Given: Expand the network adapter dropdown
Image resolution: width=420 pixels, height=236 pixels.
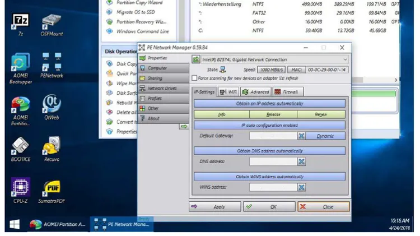Looking at the screenshot, I should click(346, 59).
